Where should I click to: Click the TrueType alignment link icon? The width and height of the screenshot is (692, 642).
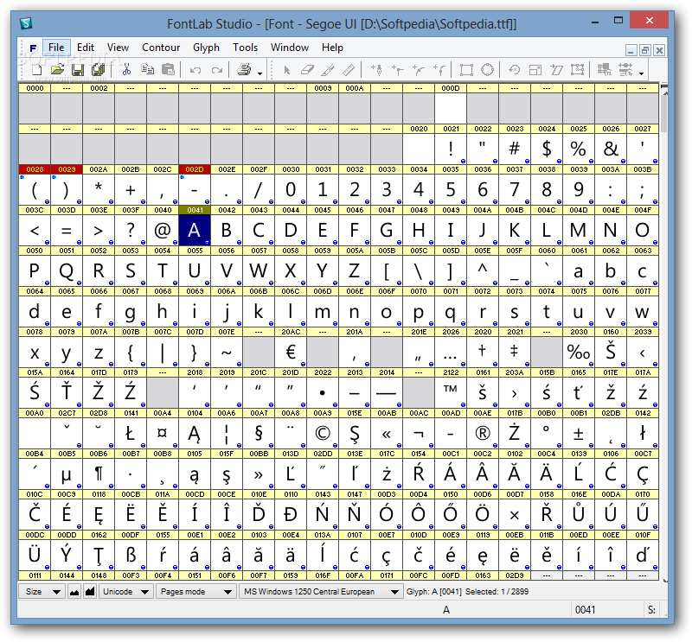tap(625, 70)
